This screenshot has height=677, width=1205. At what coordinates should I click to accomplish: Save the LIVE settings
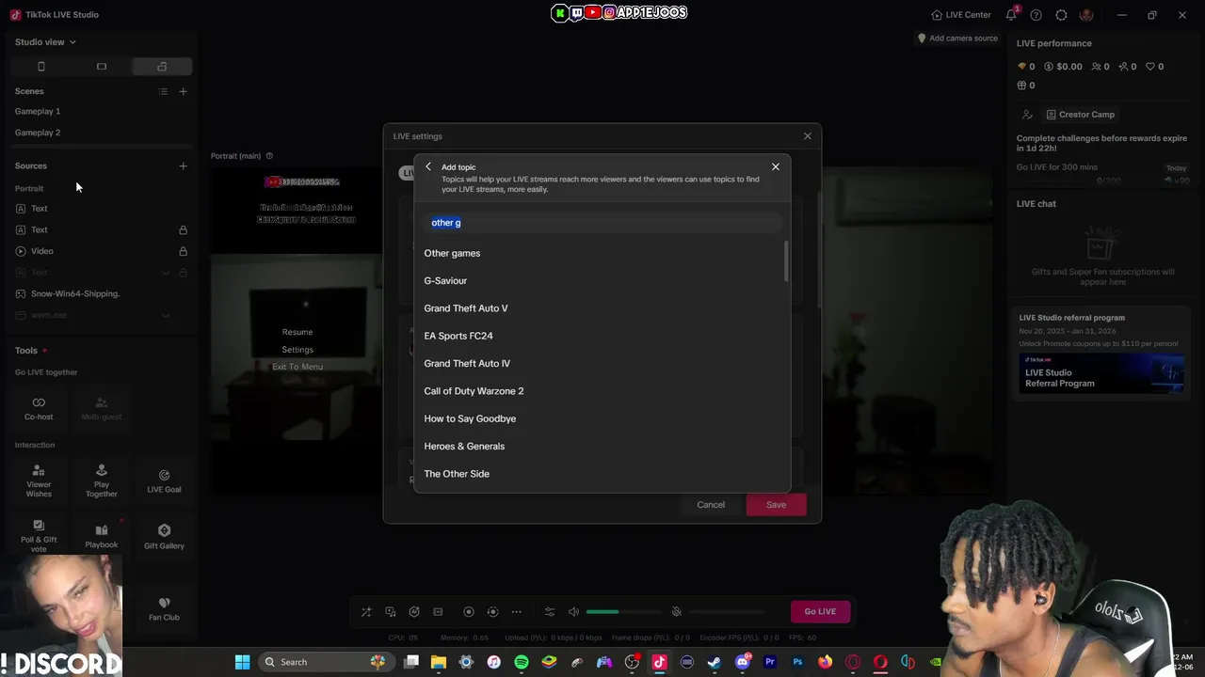(776, 505)
